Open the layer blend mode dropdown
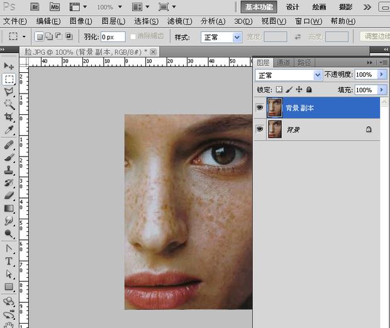 coord(289,75)
